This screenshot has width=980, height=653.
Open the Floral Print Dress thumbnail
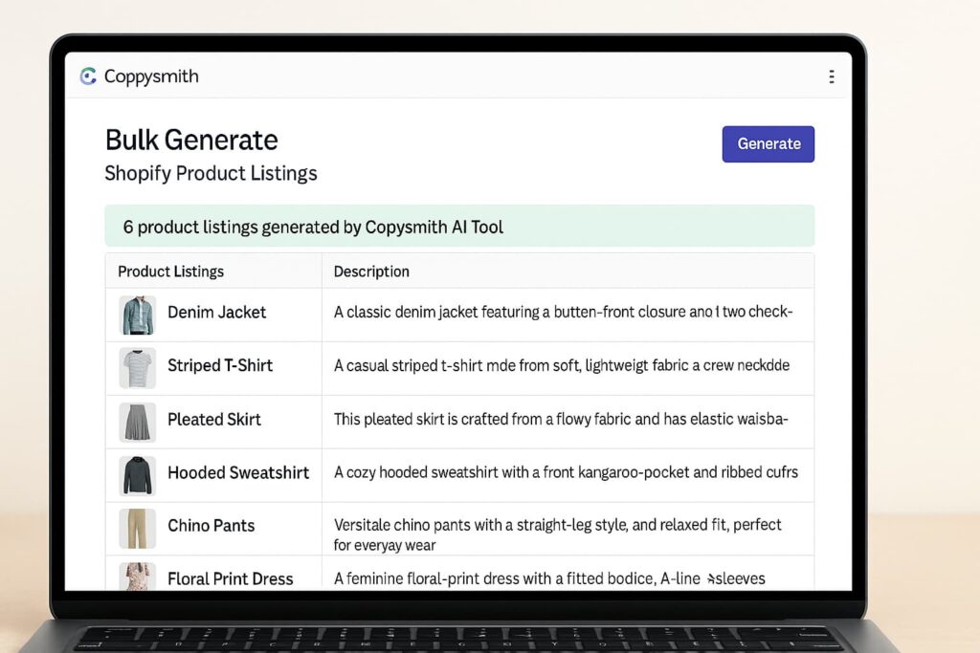pos(138,577)
